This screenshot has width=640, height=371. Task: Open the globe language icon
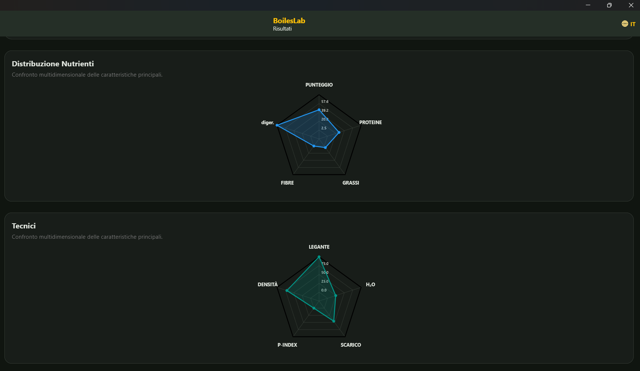point(625,24)
